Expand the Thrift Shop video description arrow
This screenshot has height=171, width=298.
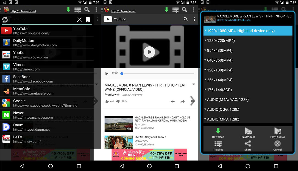(x=194, y=84)
